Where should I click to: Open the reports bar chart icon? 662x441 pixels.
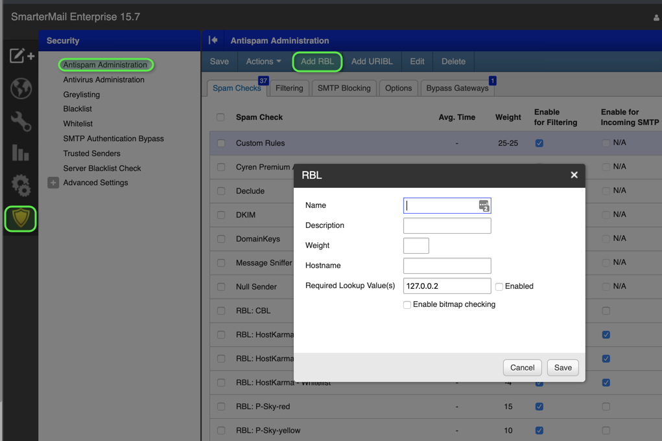(21, 153)
